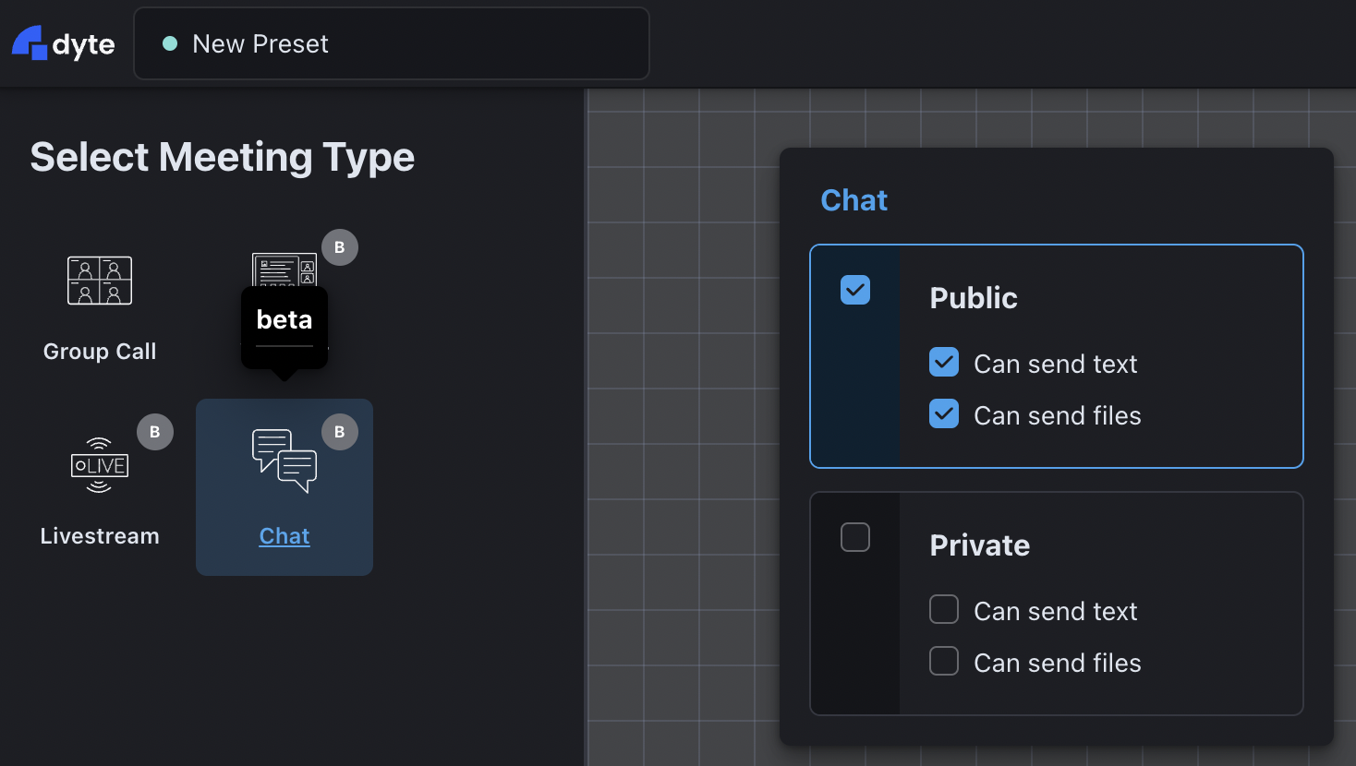This screenshot has height=766, width=1356.
Task: Select the Group Call meeting type icon
Action: pos(100,280)
